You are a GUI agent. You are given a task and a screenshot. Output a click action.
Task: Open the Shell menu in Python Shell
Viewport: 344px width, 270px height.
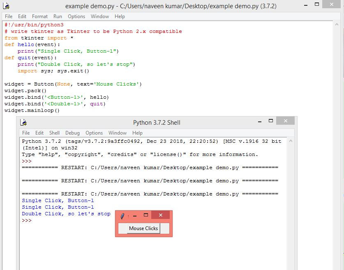(54, 133)
